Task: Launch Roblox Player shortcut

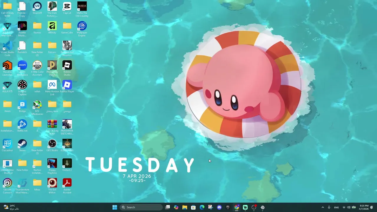Action: point(67,87)
